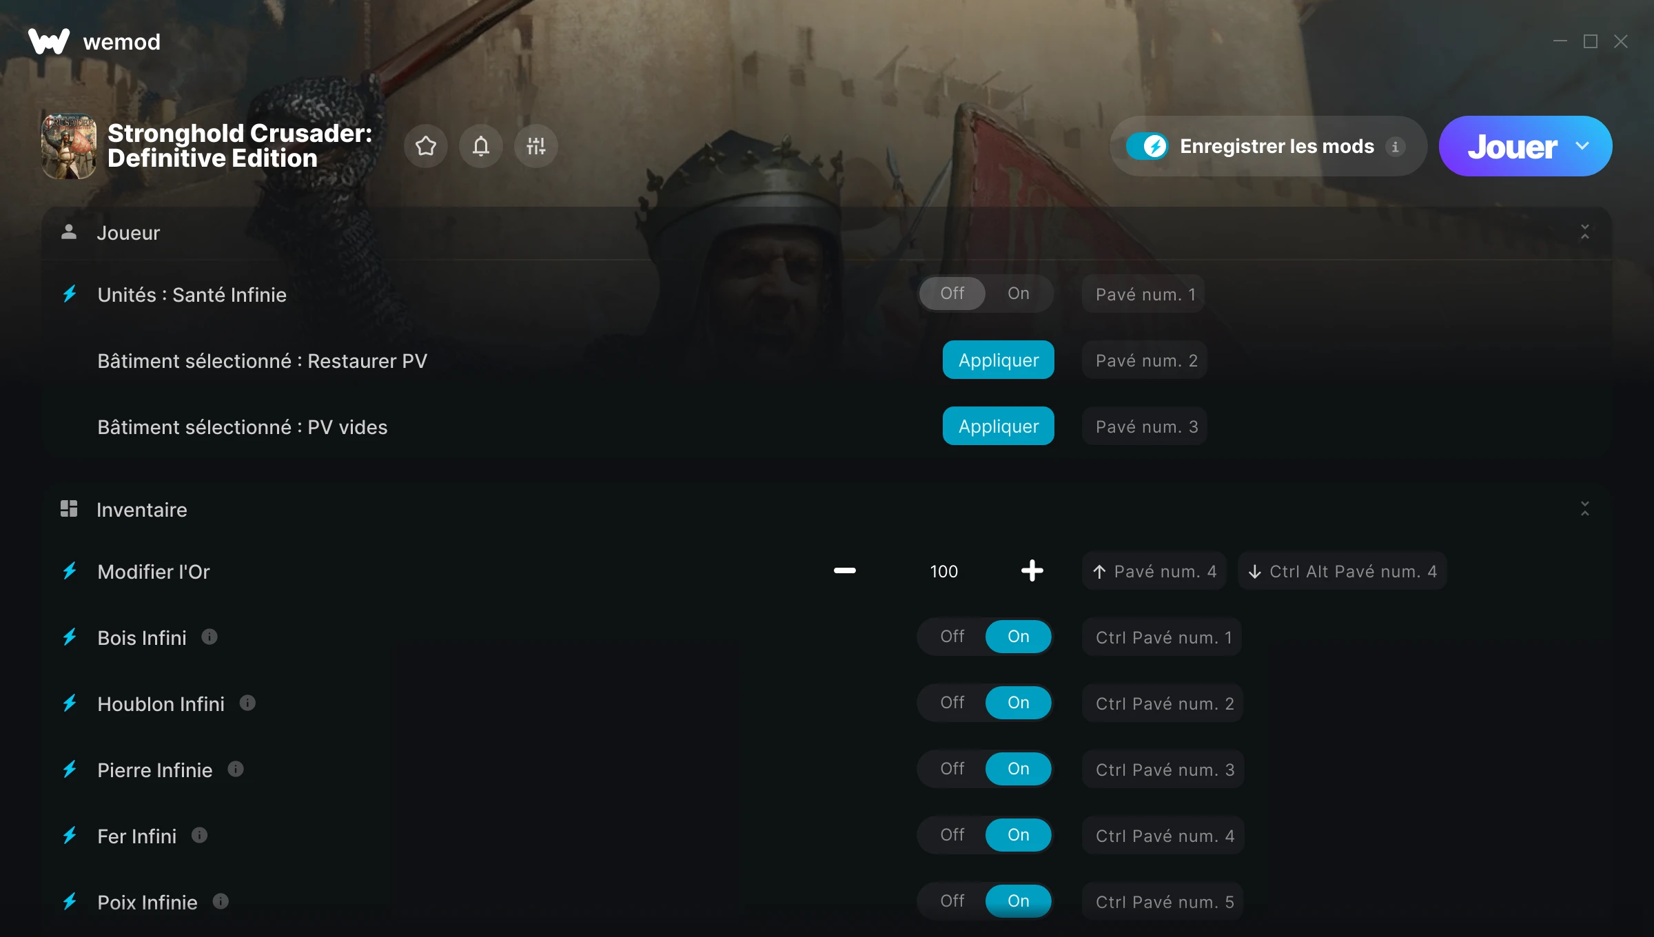Viewport: 1654px width, 937px height.
Task: Click the info icon beside Enregistrer les mods
Action: click(1396, 147)
